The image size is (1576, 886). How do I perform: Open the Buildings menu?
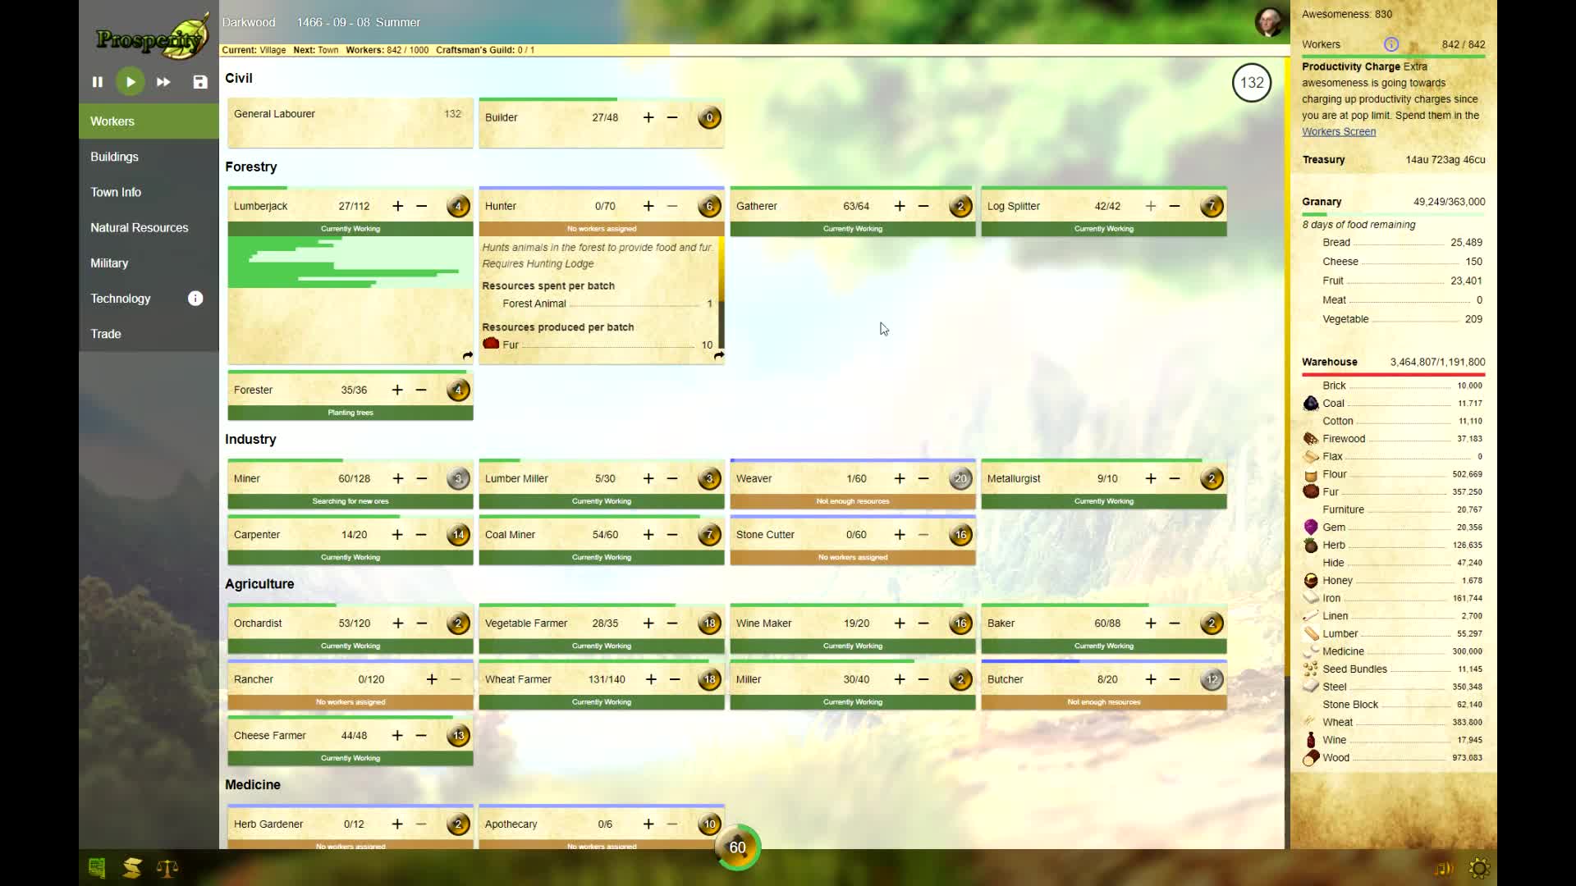114,157
